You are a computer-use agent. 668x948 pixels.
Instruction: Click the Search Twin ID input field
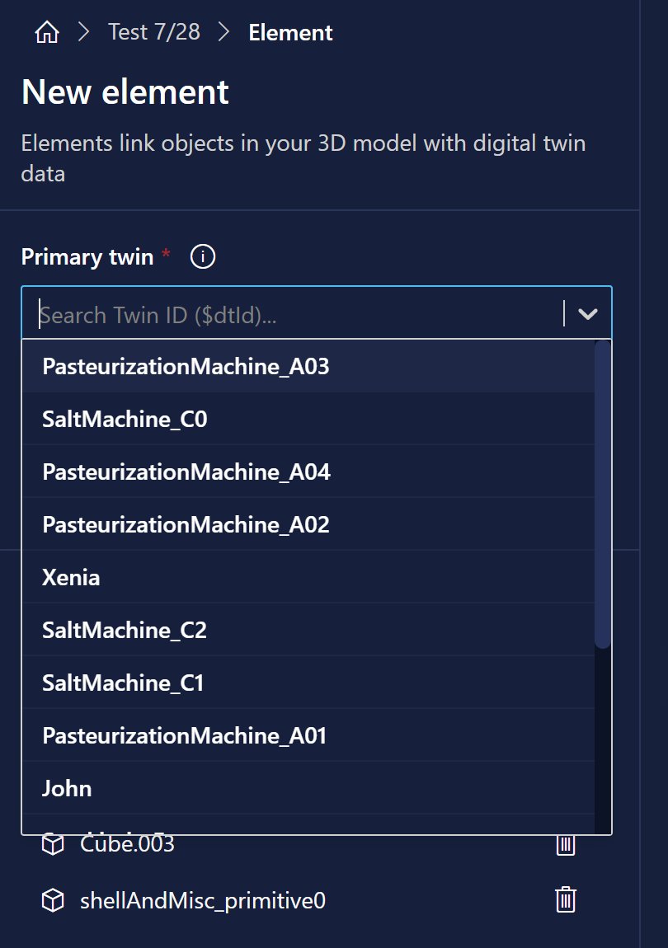click(x=247, y=313)
